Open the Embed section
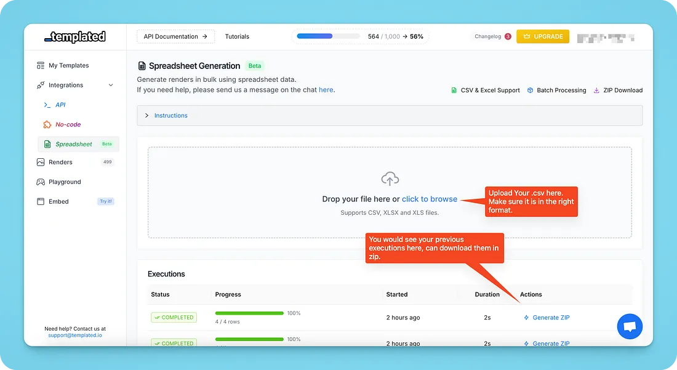677x370 pixels. tap(58, 201)
